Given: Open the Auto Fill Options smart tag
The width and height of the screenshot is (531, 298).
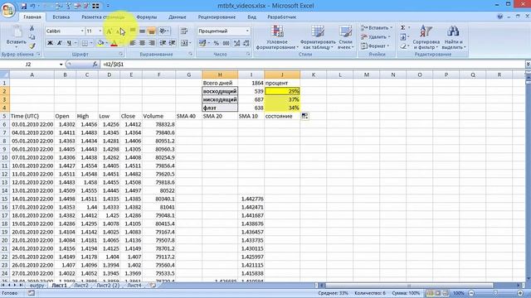Looking at the screenshot, I should (304, 116).
